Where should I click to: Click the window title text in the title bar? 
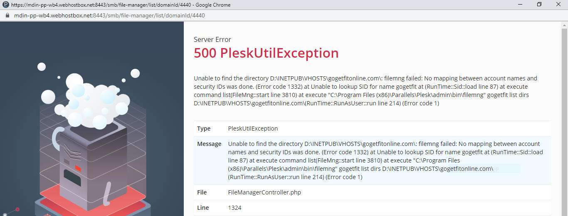(x=121, y=5)
